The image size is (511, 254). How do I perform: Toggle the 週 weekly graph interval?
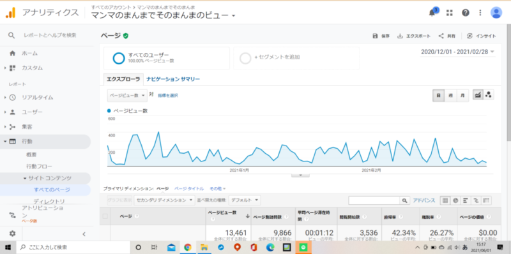tap(450, 96)
